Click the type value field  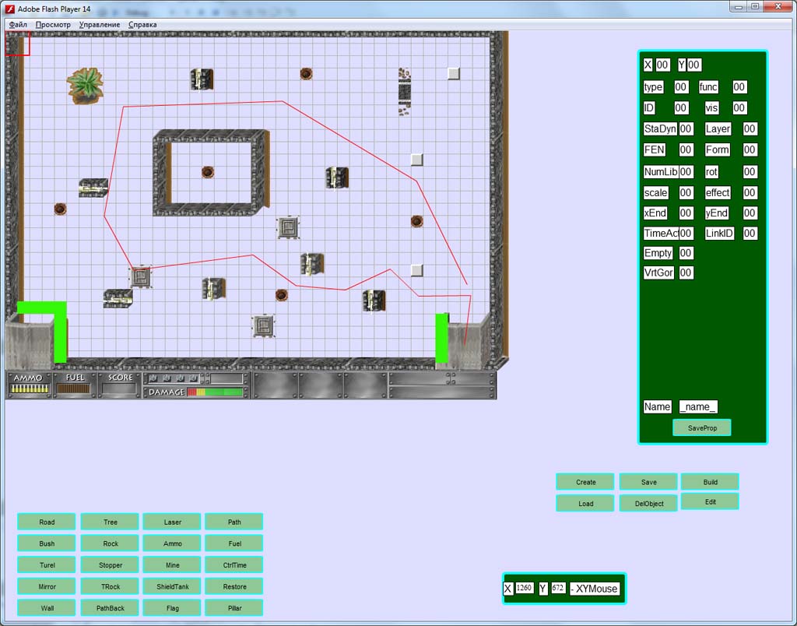coord(680,87)
